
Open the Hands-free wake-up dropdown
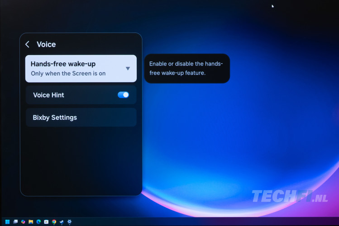coord(81,68)
